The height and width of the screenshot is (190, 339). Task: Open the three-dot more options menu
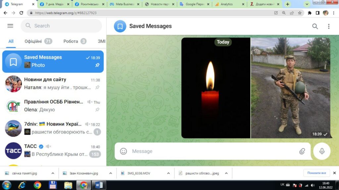point(328,26)
